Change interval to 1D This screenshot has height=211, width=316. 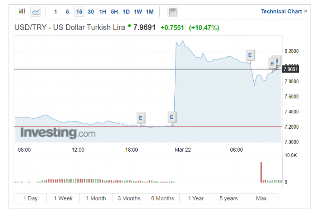126,12
